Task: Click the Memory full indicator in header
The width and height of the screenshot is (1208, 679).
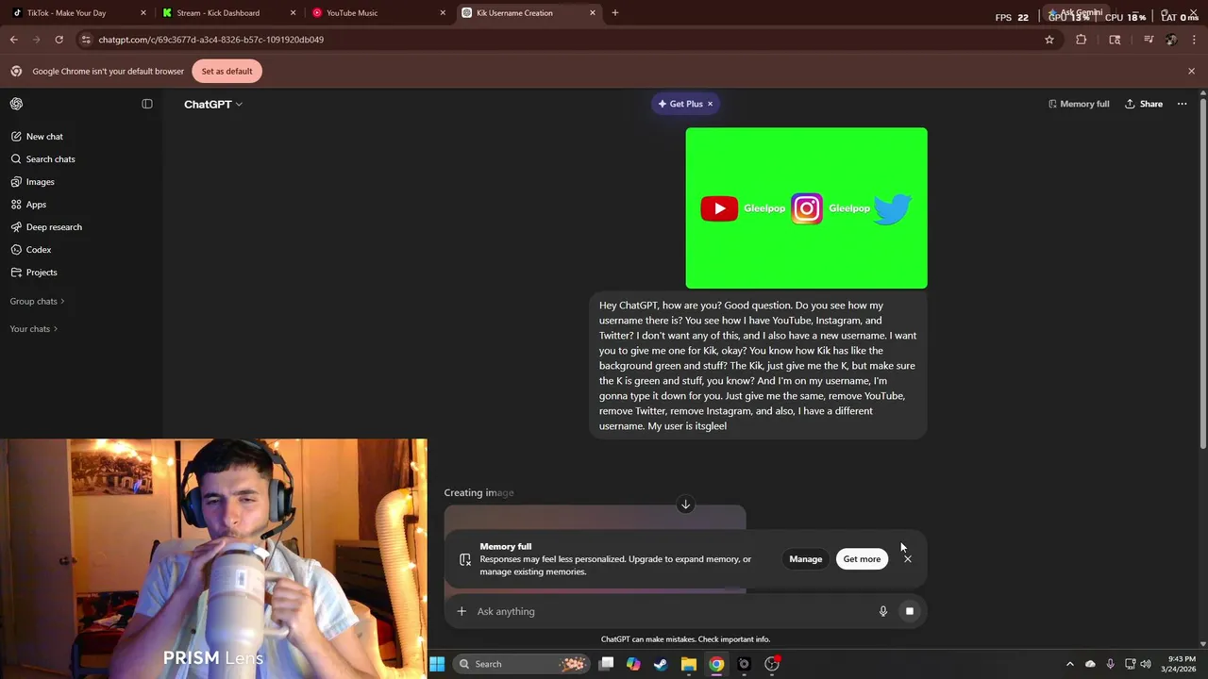Action: (x=1079, y=104)
